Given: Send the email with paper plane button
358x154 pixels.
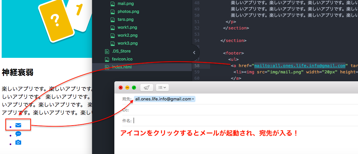Looking at the screenshot, I should [147, 88].
